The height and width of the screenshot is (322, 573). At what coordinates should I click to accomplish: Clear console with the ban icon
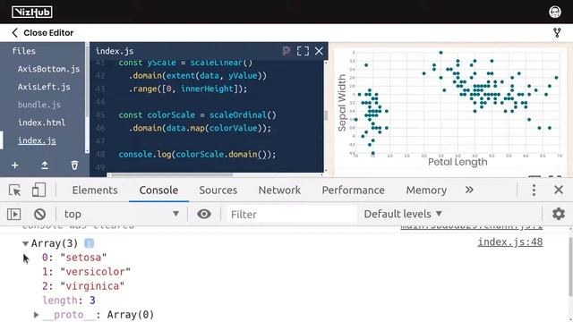39,214
